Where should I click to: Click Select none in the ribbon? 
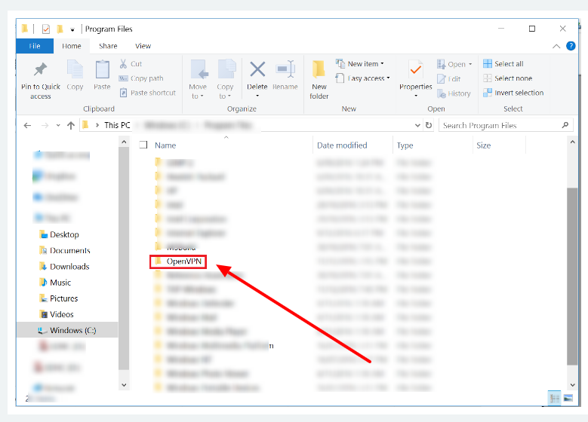pyautogui.click(x=508, y=78)
